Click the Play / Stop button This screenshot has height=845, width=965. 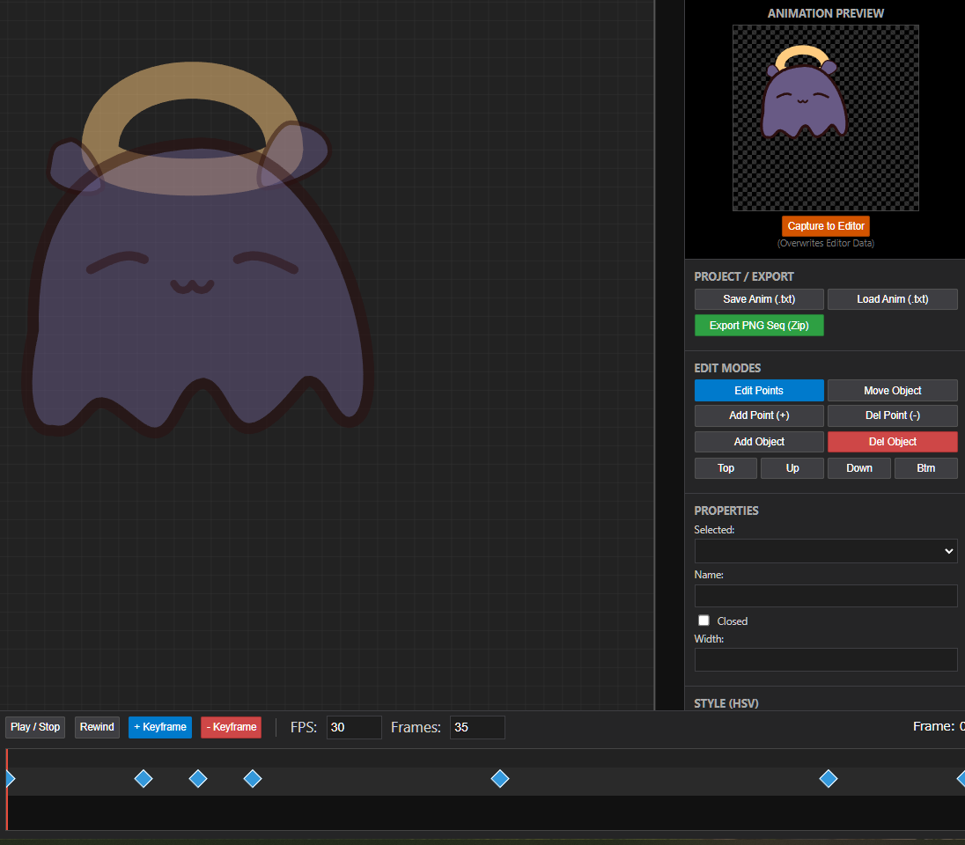click(35, 727)
